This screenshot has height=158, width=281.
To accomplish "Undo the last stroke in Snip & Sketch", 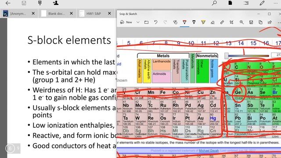I will tap(156, 22).
